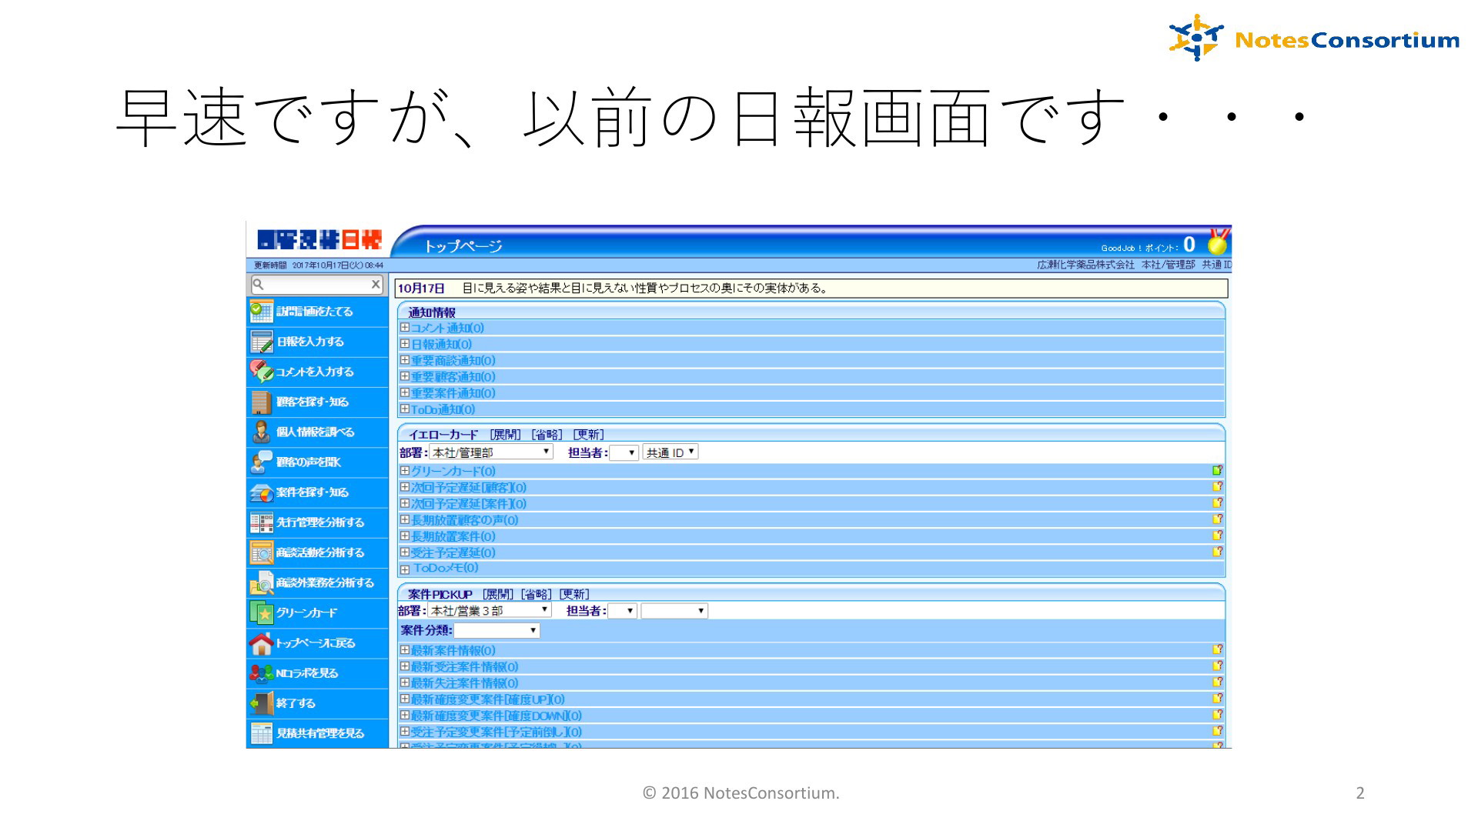Expand the コメント通知 row plus sign
Image resolution: width=1478 pixels, height=831 pixels.
point(405,328)
